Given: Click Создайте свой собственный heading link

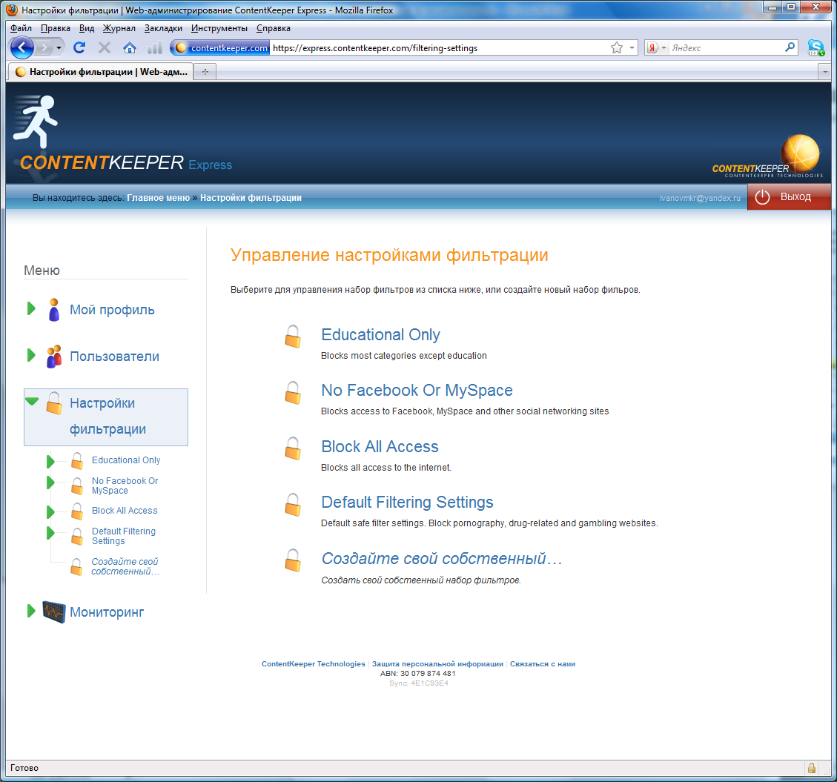Looking at the screenshot, I should [x=441, y=558].
